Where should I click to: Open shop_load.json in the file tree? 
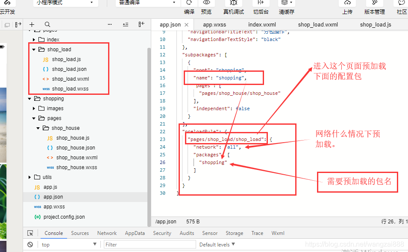tap(69, 69)
